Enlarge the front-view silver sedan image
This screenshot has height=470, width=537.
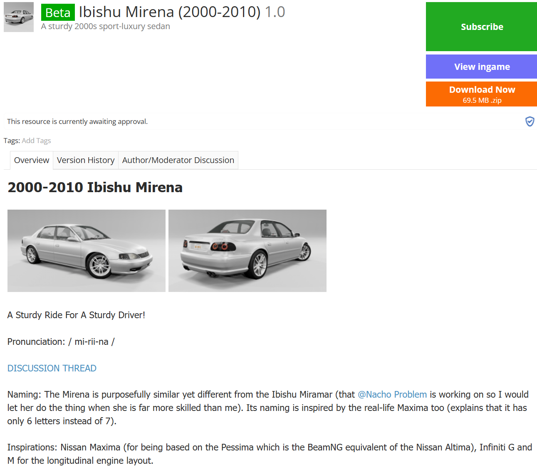coord(87,251)
